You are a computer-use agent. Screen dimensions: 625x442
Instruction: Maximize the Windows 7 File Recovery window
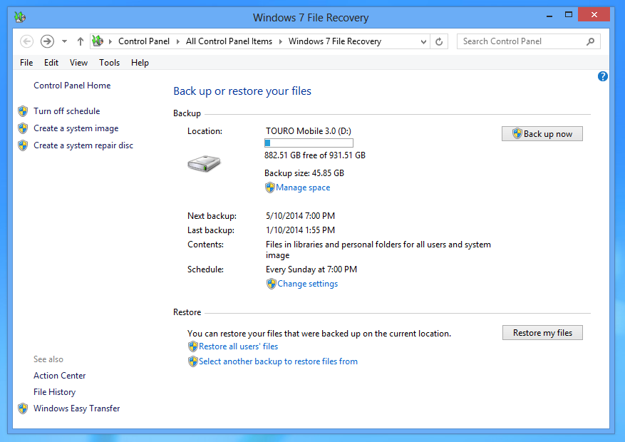point(569,15)
